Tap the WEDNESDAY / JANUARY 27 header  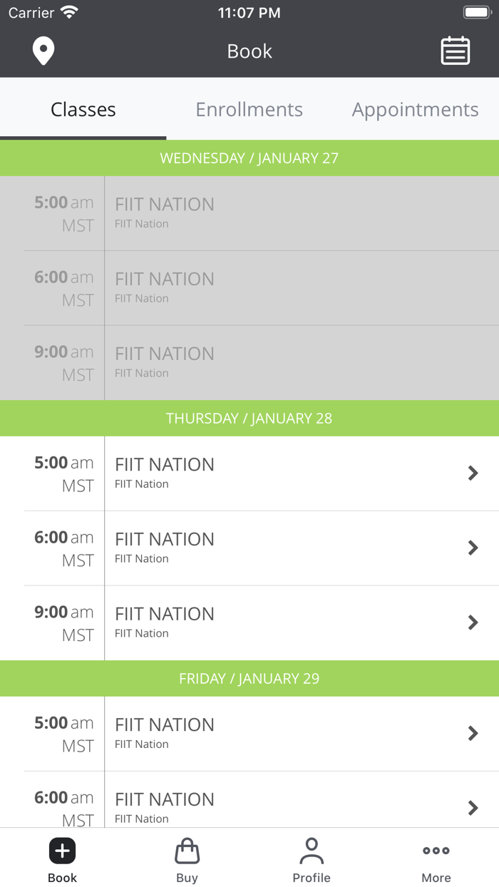pyautogui.click(x=249, y=158)
